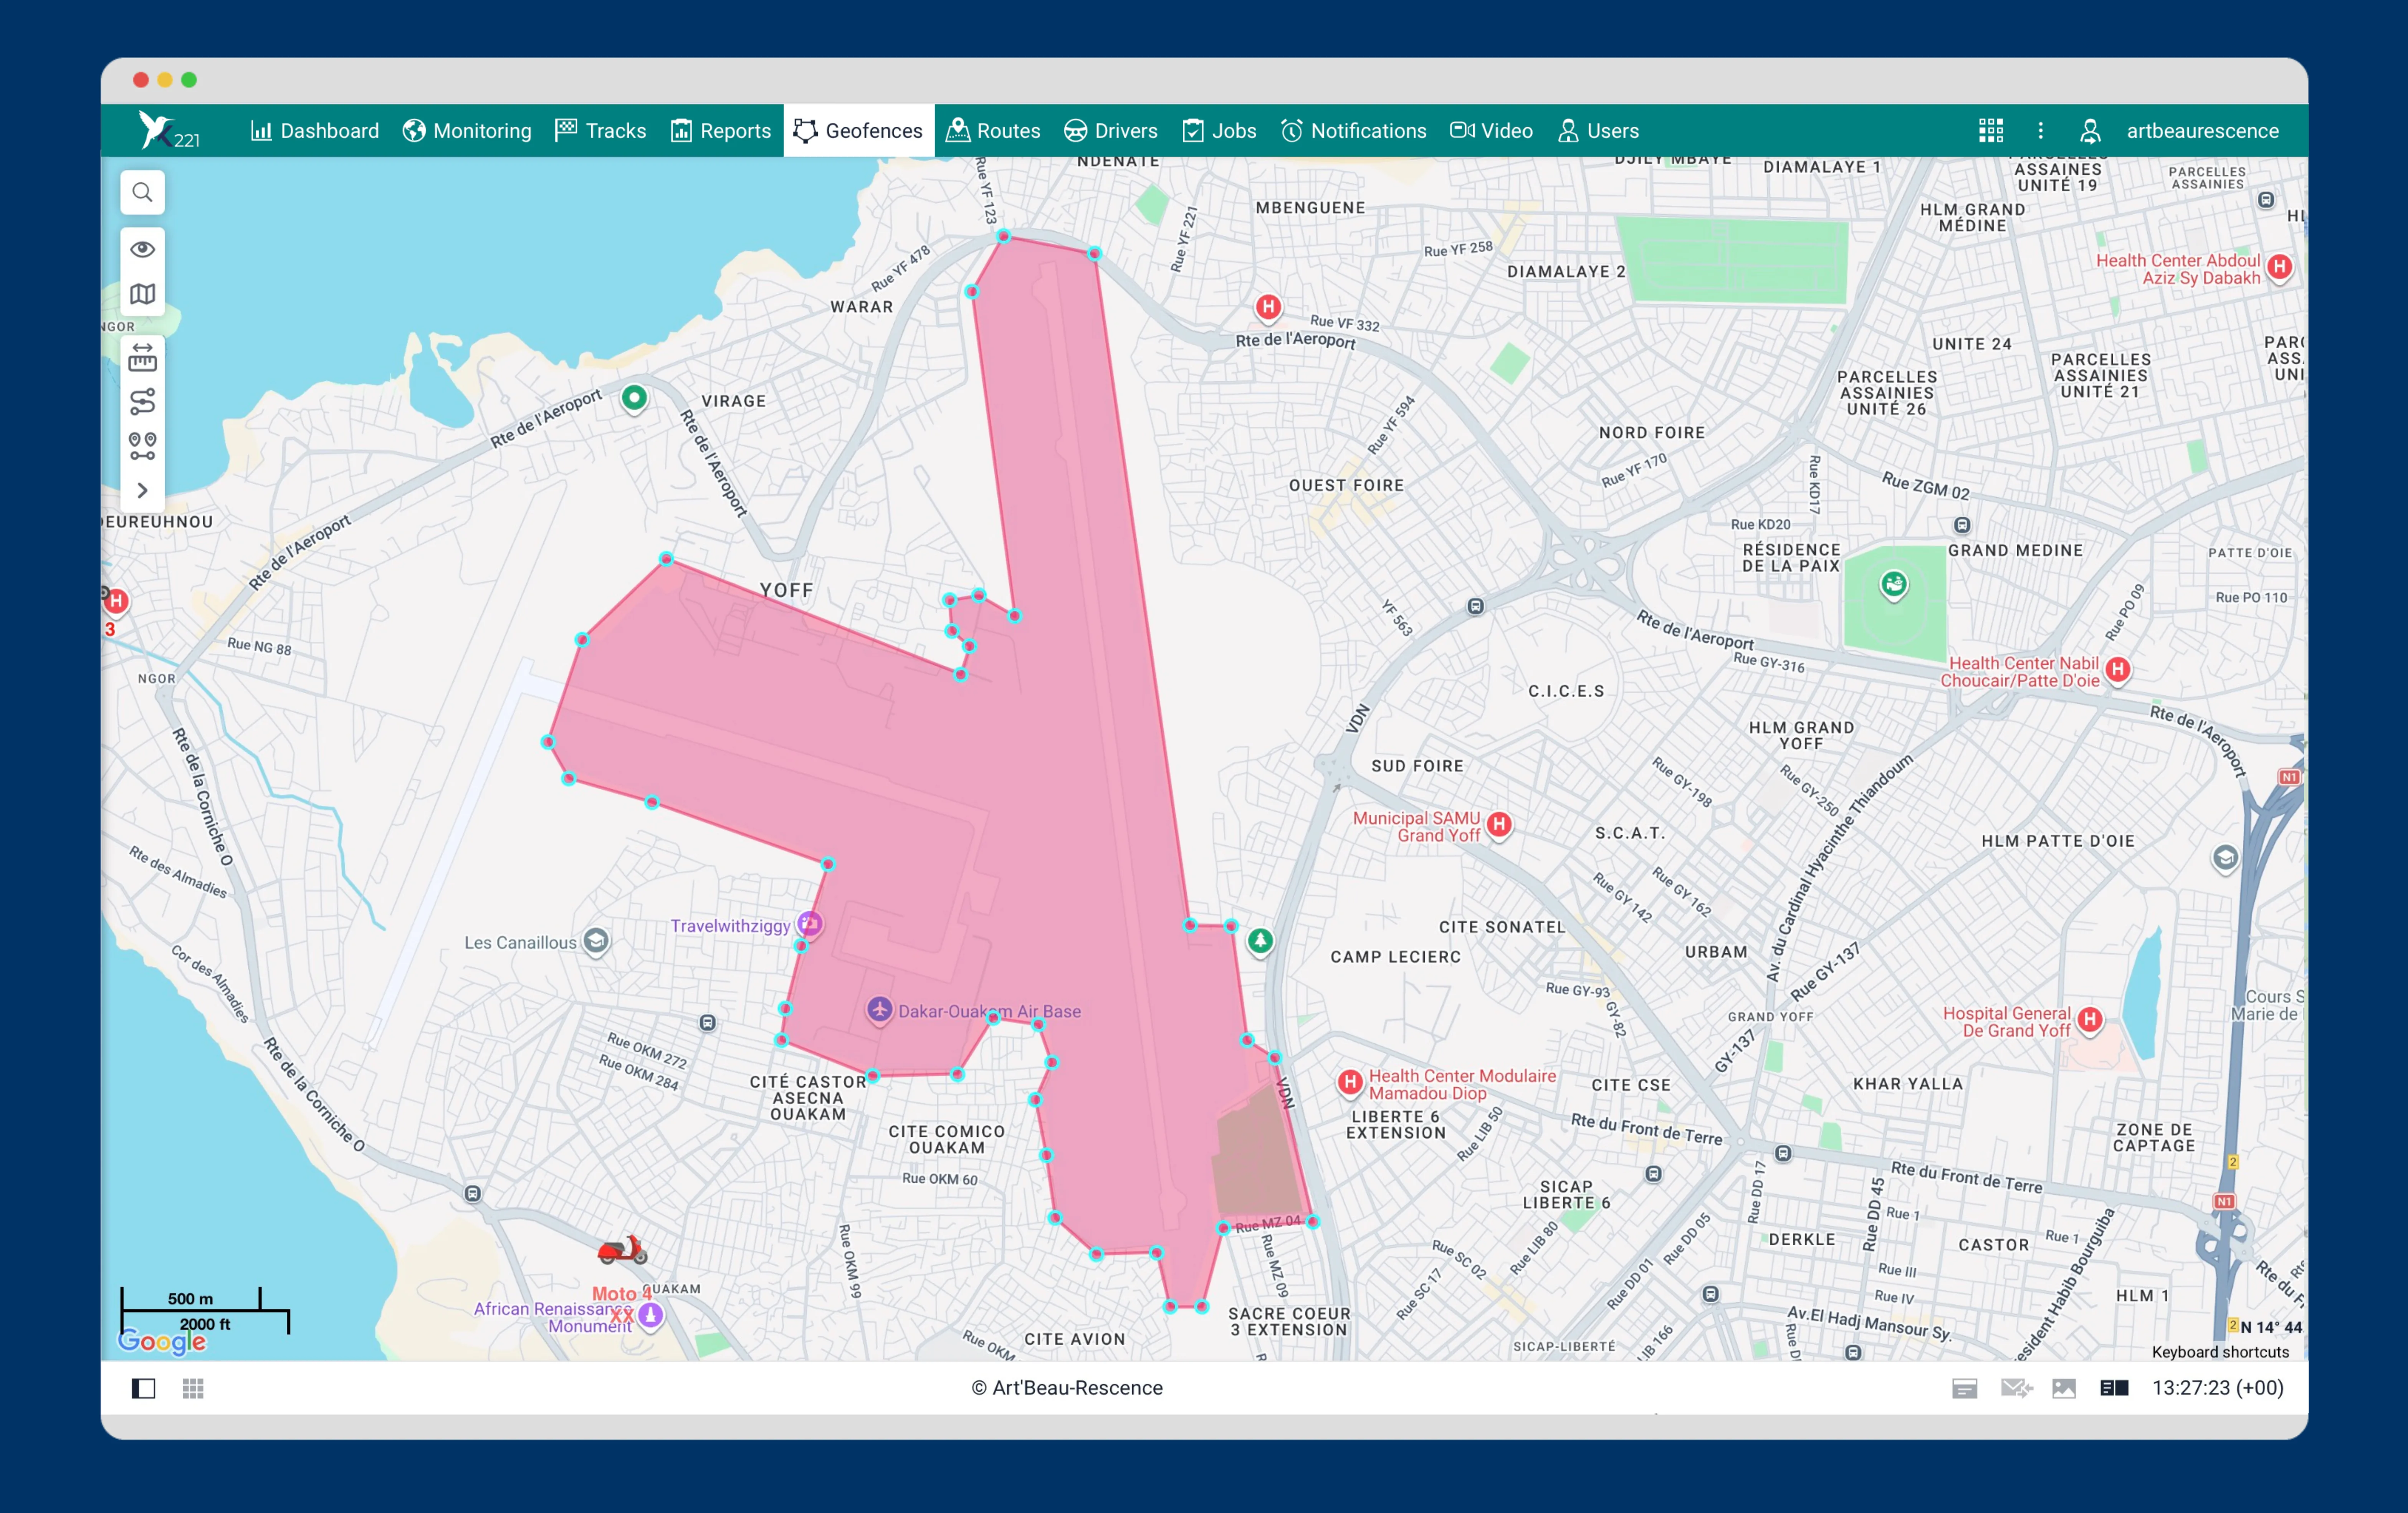Select the Geofences tab

[859, 130]
